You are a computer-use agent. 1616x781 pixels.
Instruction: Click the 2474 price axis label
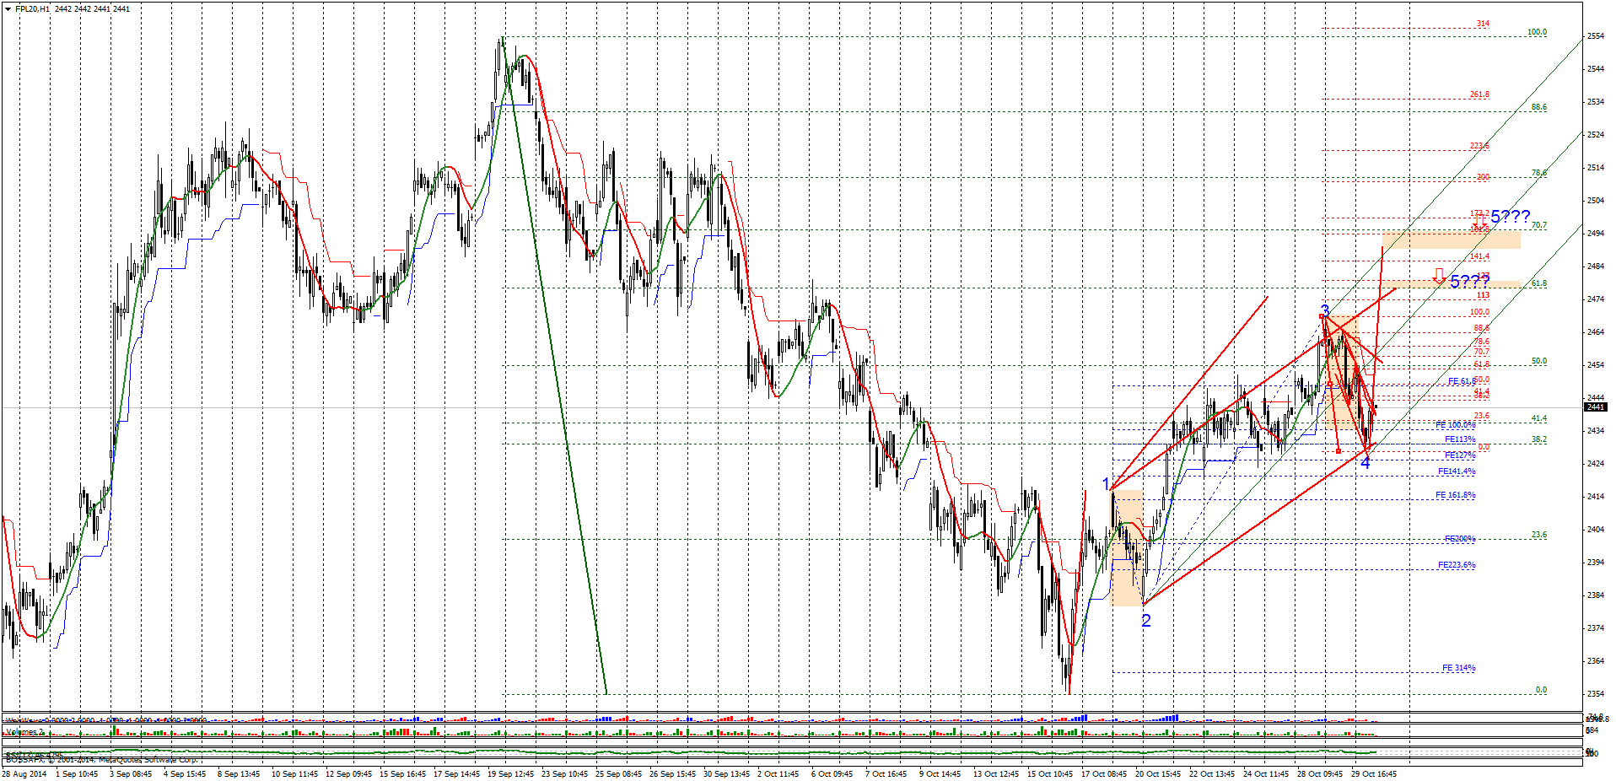1596,299
